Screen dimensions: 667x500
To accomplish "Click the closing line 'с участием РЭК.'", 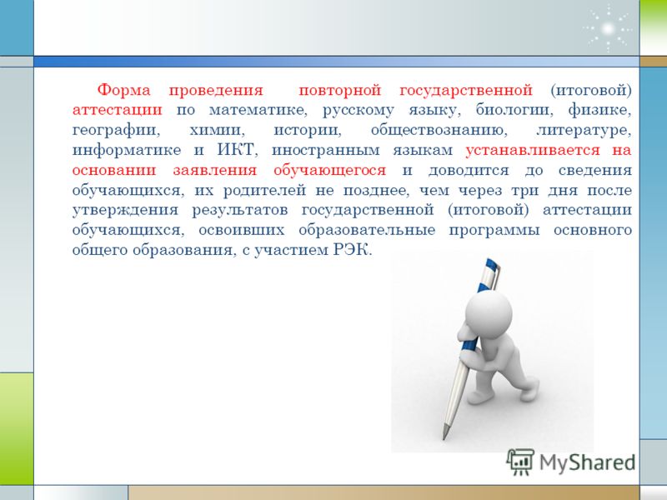I will pos(308,250).
